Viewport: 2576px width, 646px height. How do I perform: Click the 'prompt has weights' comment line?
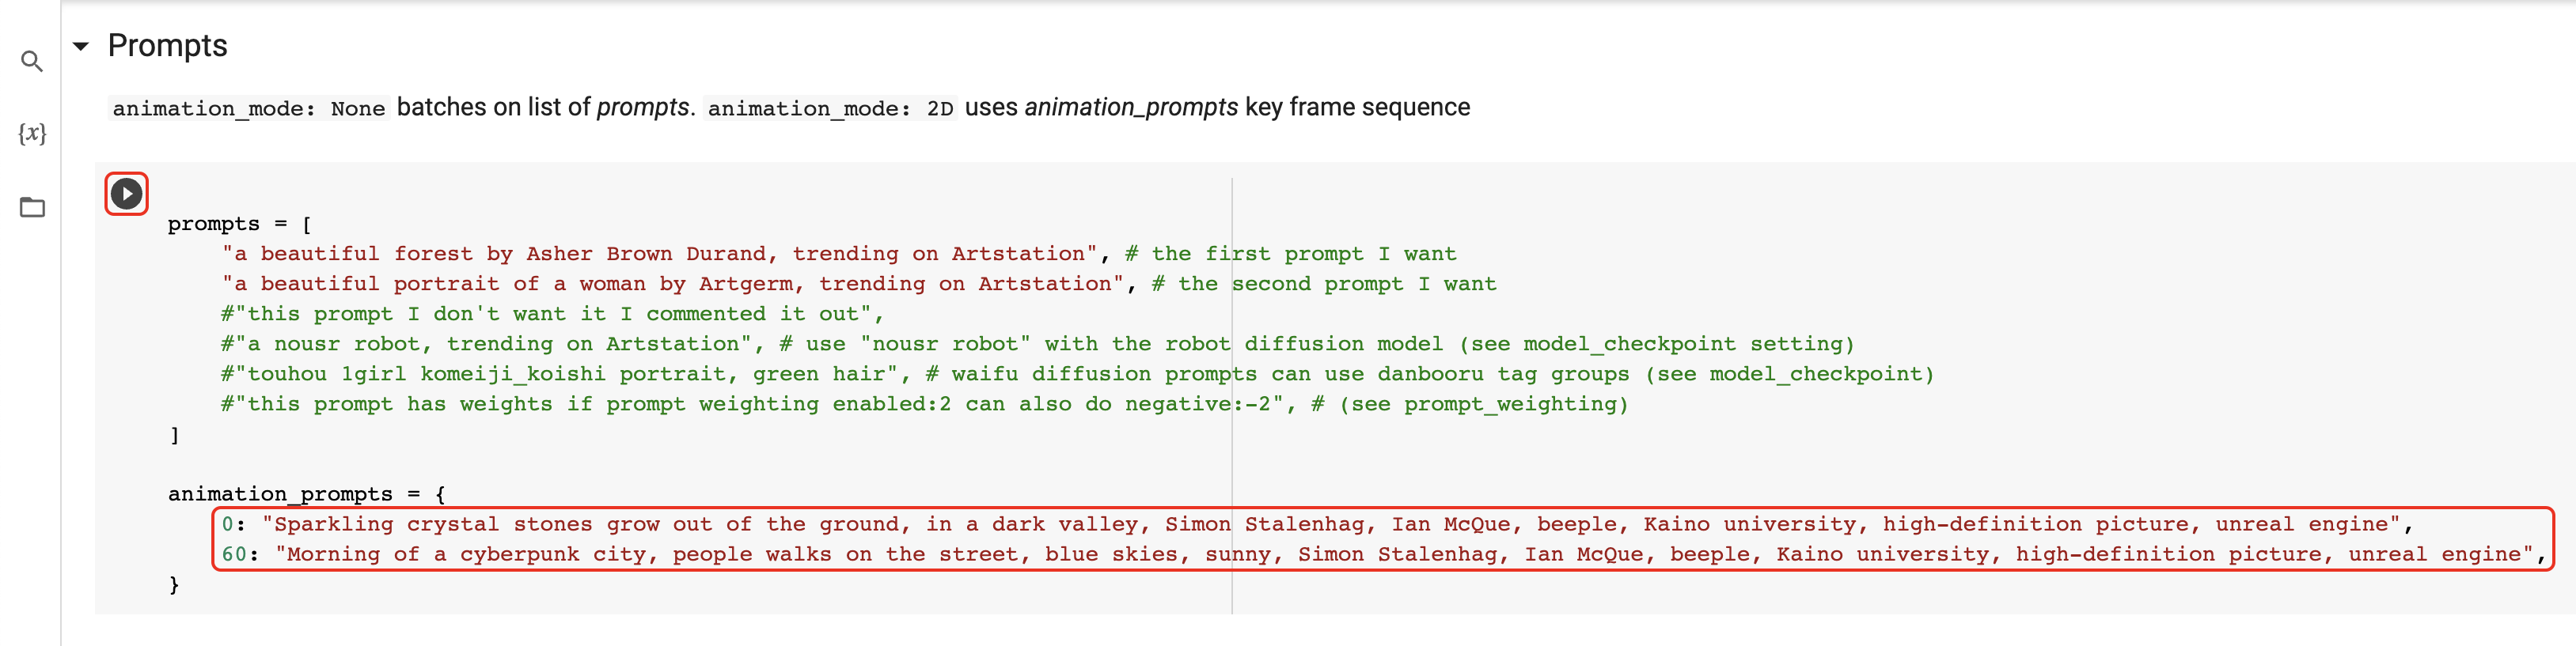925,404
